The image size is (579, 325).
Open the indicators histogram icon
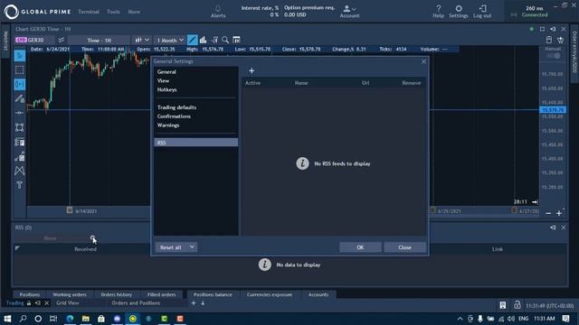pos(203,40)
